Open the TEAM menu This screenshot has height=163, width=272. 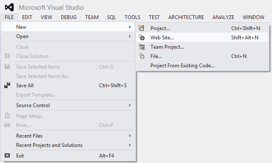pyautogui.click(x=92, y=17)
